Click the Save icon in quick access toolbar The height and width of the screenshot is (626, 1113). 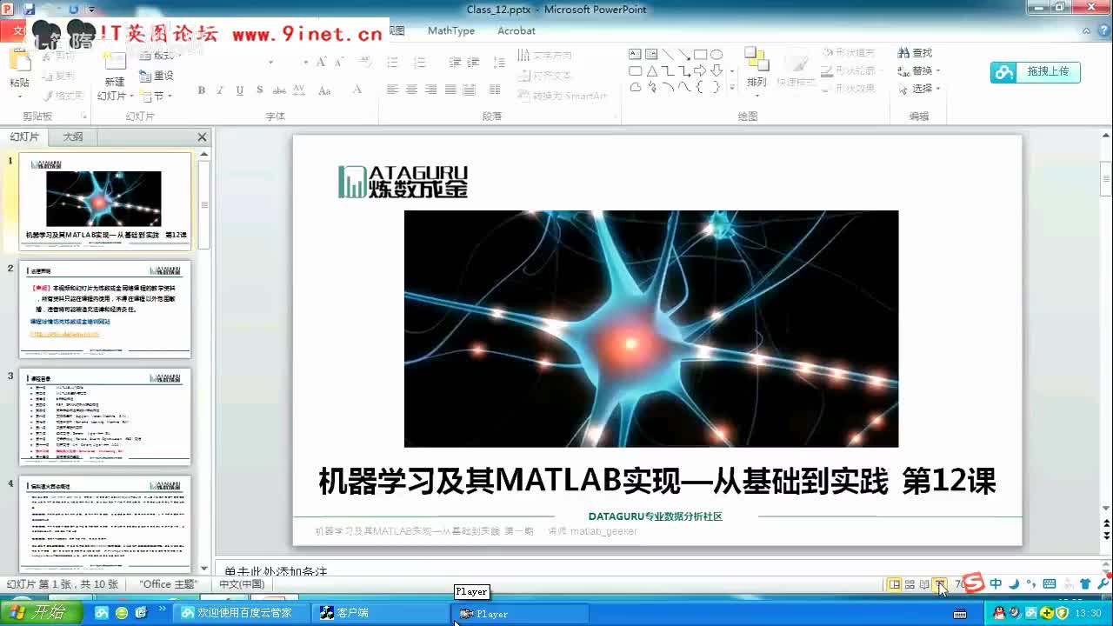pyautogui.click(x=30, y=10)
